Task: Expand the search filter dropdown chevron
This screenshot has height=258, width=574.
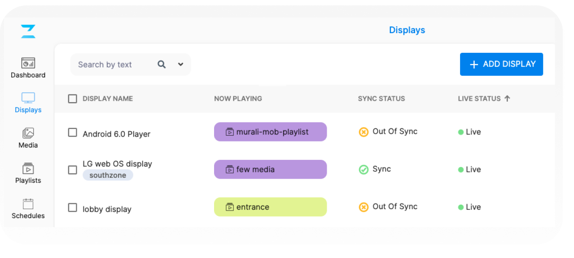Action: (x=180, y=64)
